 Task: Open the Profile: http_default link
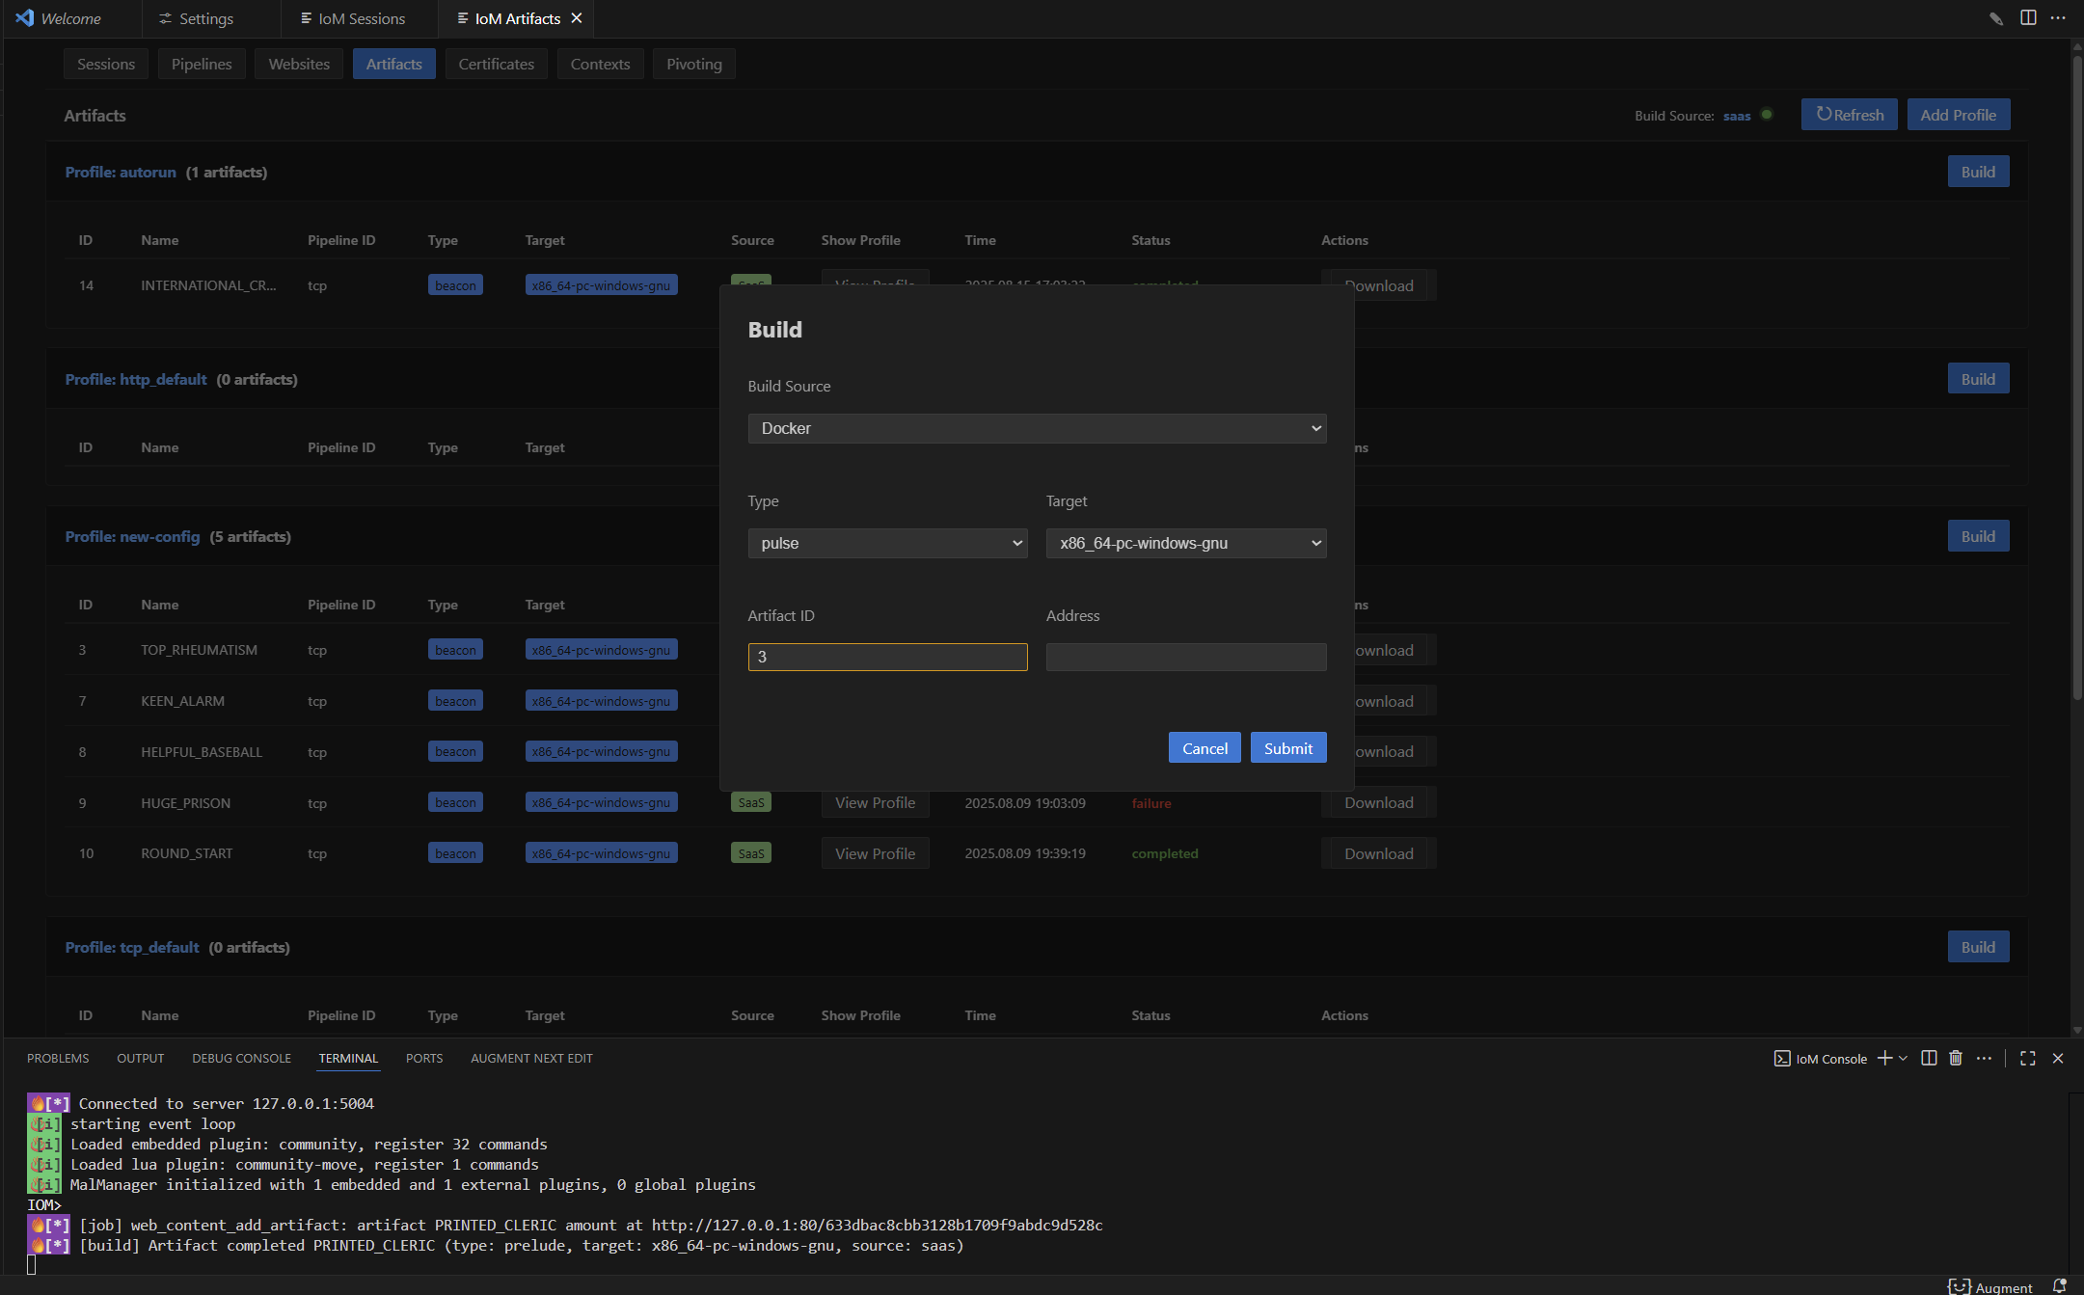point(136,379)
